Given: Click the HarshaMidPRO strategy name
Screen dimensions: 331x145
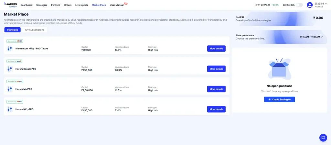Looking at the screenshot, I should [24, 89].
